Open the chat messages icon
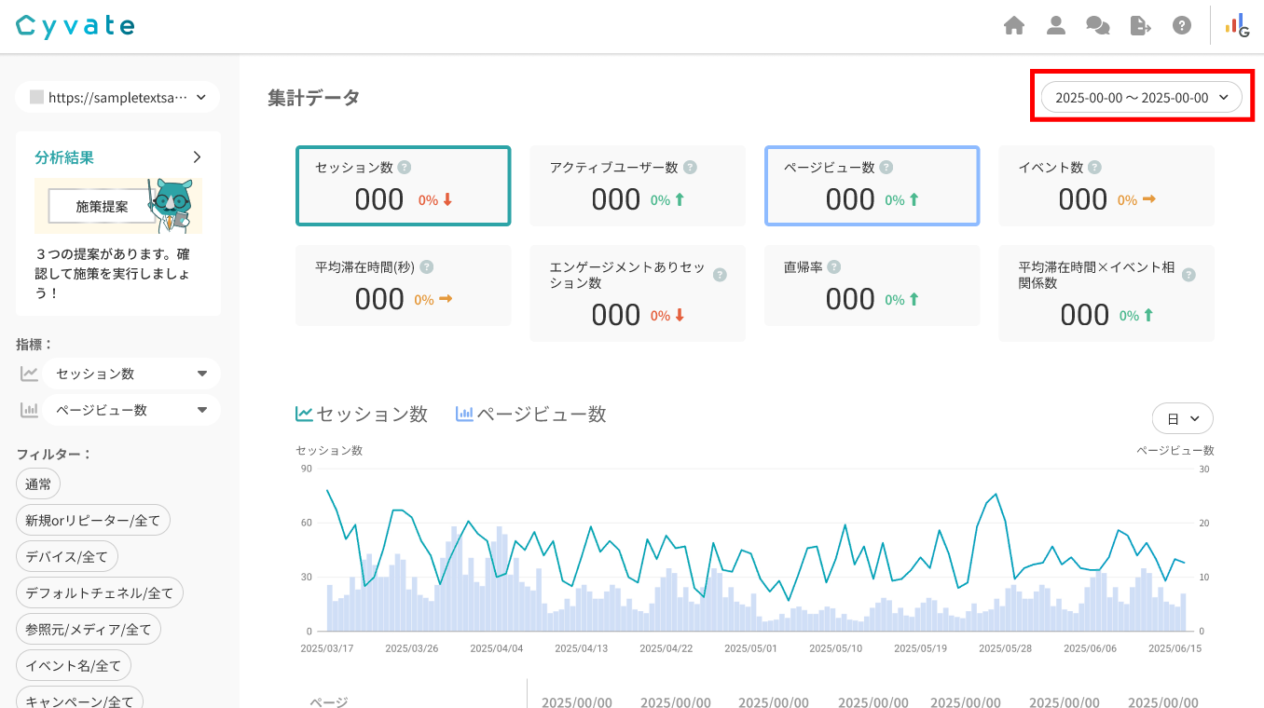1264x708 pixels. coord(1098,26)
